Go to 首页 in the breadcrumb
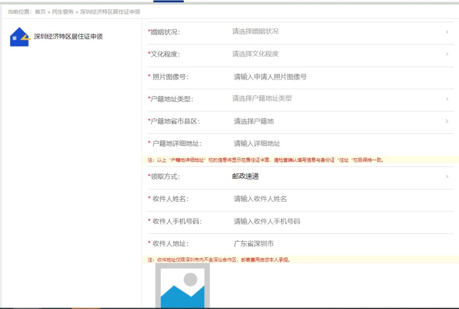The height and width of the screenshot is (309, 459). click(40, 12)
